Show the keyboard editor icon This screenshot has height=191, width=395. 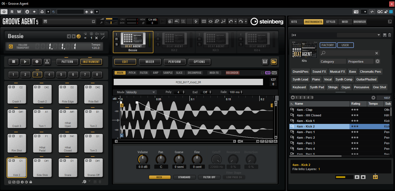(265, 62)
